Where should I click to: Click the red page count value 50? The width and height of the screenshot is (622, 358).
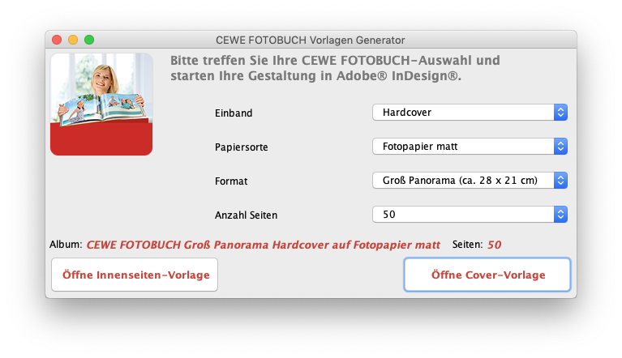[x=494, y=245]
